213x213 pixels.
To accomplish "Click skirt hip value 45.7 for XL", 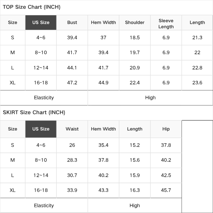I will pos(166,190).
